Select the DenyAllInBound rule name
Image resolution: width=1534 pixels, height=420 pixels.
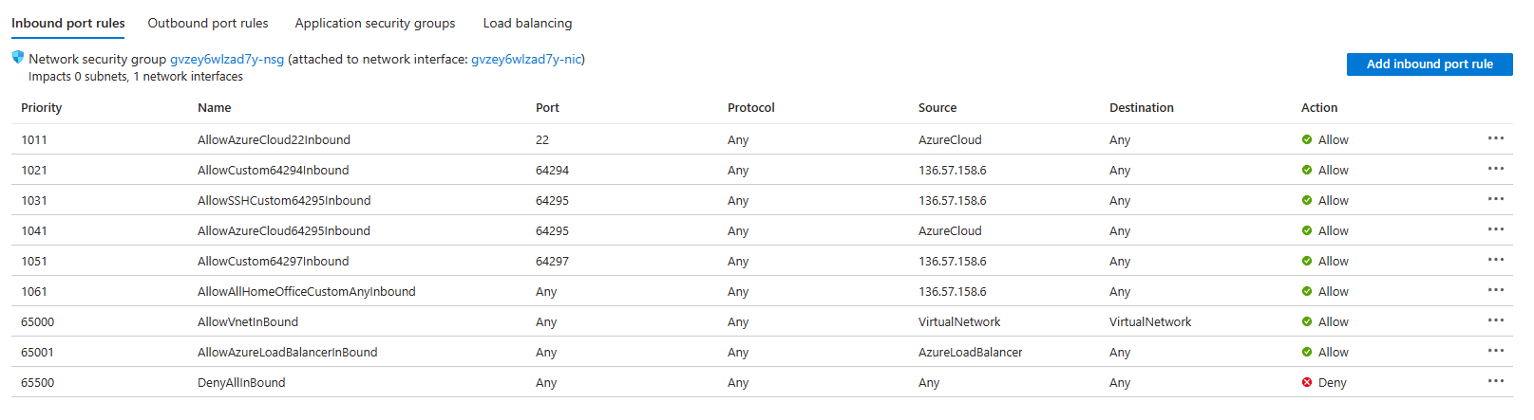(x=241, y=383)
